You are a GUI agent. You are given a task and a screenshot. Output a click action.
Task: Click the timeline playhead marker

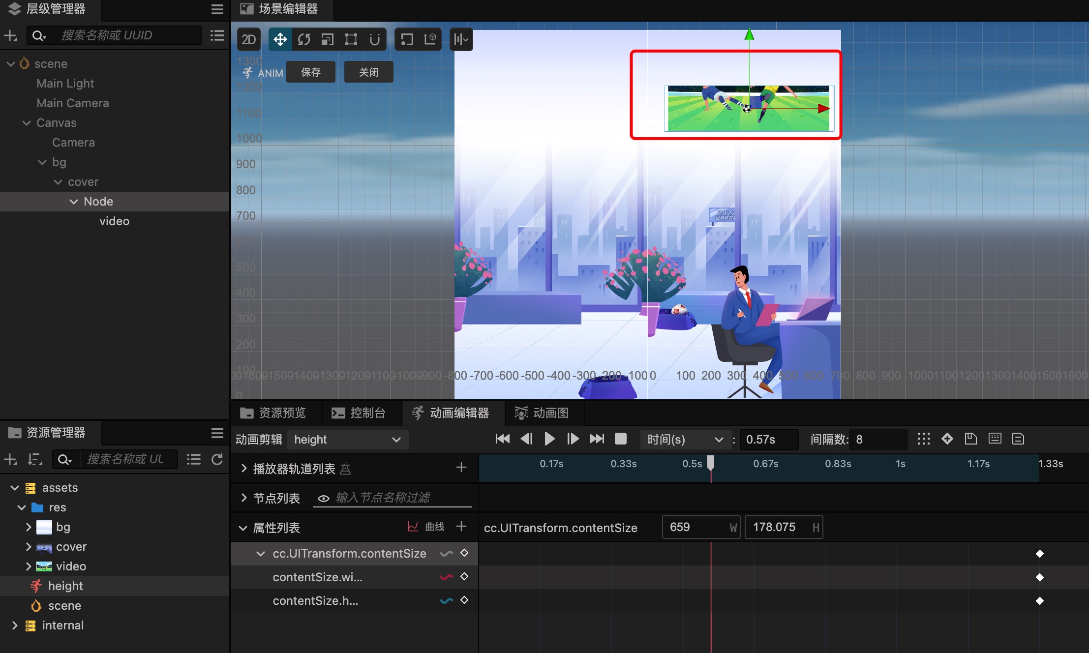point(711,462)
